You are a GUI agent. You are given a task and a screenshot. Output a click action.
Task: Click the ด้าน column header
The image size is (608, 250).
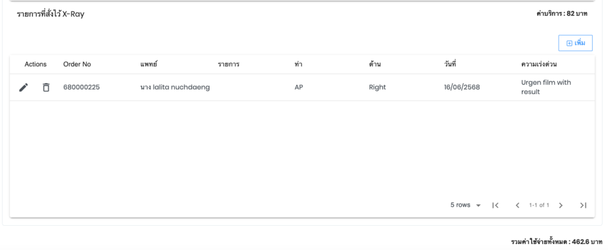click(375, 64)
